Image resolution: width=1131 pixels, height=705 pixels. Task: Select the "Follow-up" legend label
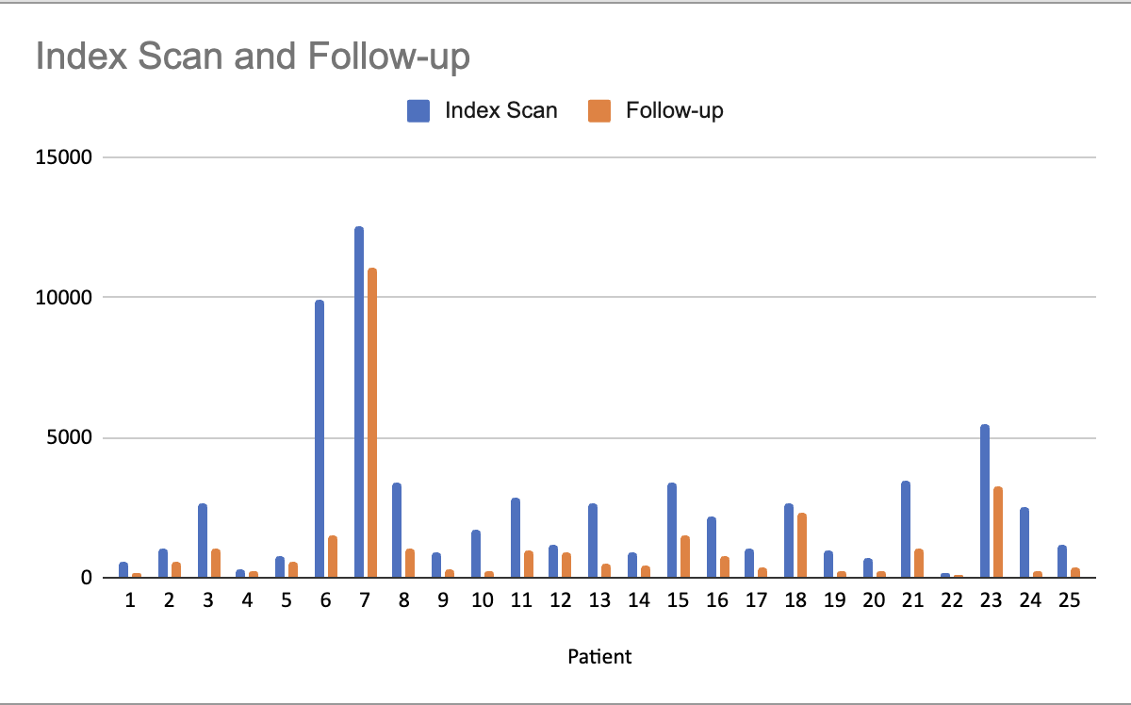point(674,111)
